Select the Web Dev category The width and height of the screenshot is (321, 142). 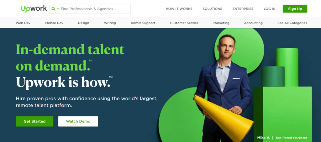tap(23, 23)
